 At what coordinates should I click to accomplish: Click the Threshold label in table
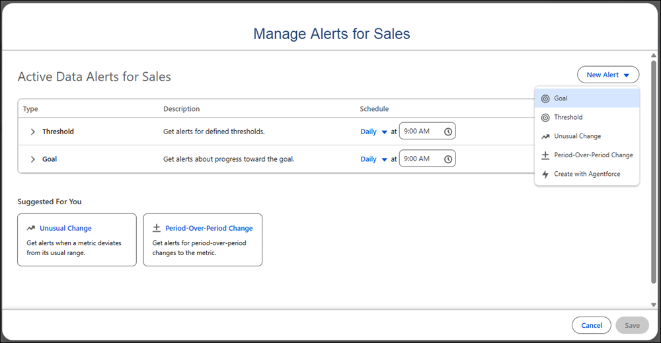[x=58, y=132]
